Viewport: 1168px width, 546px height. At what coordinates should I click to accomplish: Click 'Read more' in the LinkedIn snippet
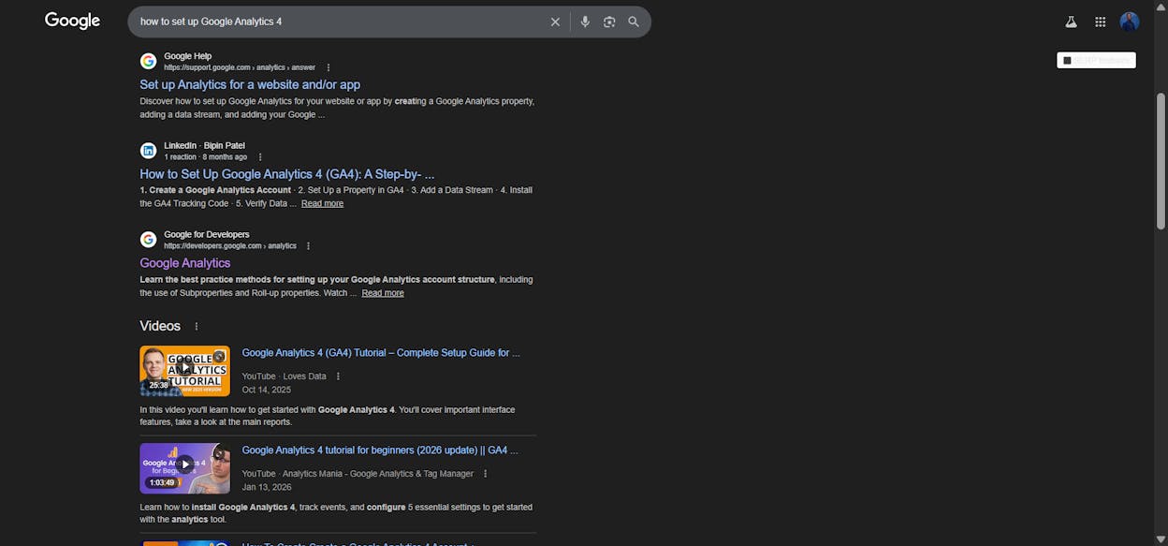click(322, 203)
